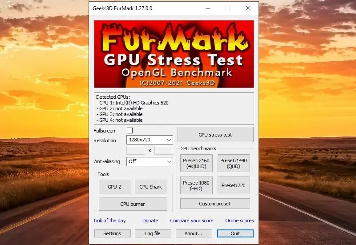Click the 'GPU 3: not available' line
Image resolution: width=356 pixels, height=245 pixels.
click(119, 114)
